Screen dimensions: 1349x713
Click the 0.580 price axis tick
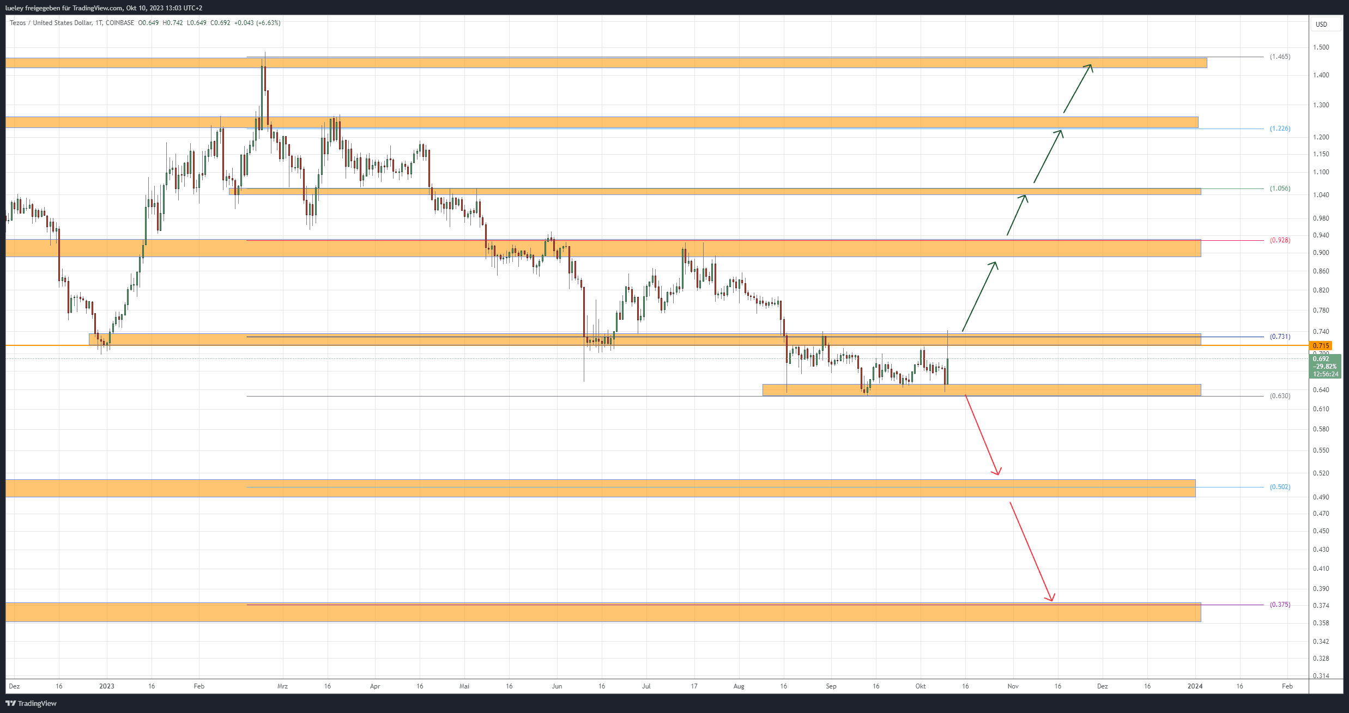1321,429
